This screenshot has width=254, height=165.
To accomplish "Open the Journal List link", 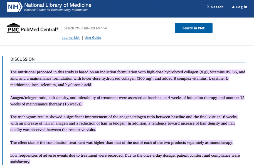I will tap(71, 37).
